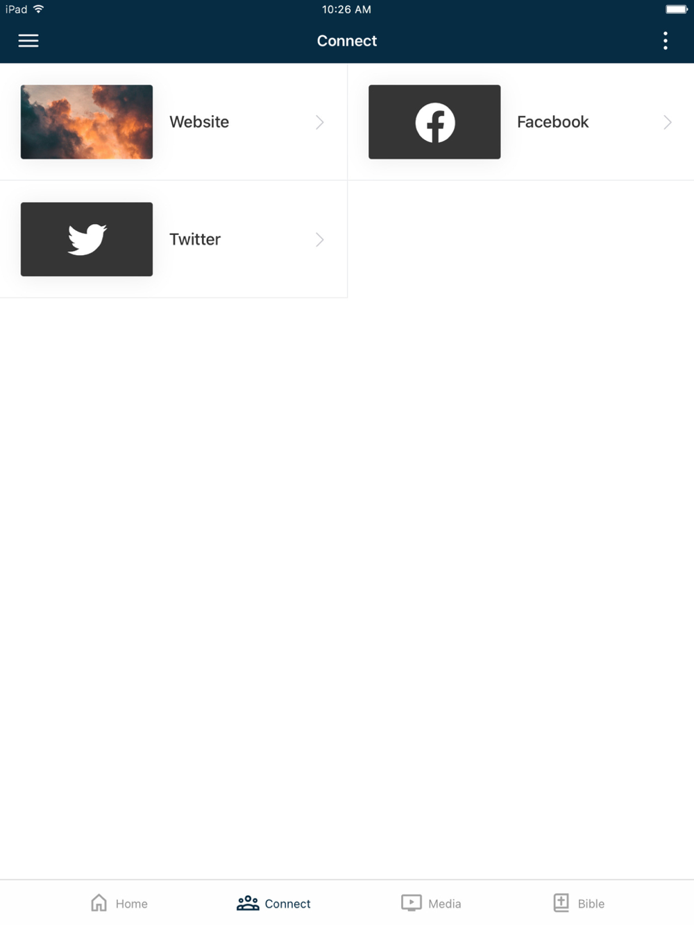The height and width of the screenshot is (925, 694).
Task: Tap the Connect people icon
Action: coord(248,903)
